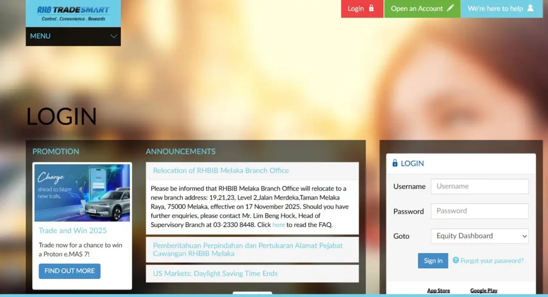Screen dimensions: 548x297
Task: Click the large LOGIN page title
Action: click(62, 117)
